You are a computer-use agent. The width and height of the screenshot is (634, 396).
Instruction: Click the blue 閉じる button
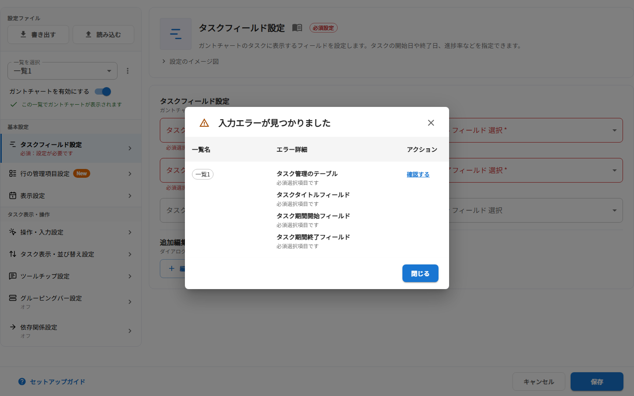point(420,273)
